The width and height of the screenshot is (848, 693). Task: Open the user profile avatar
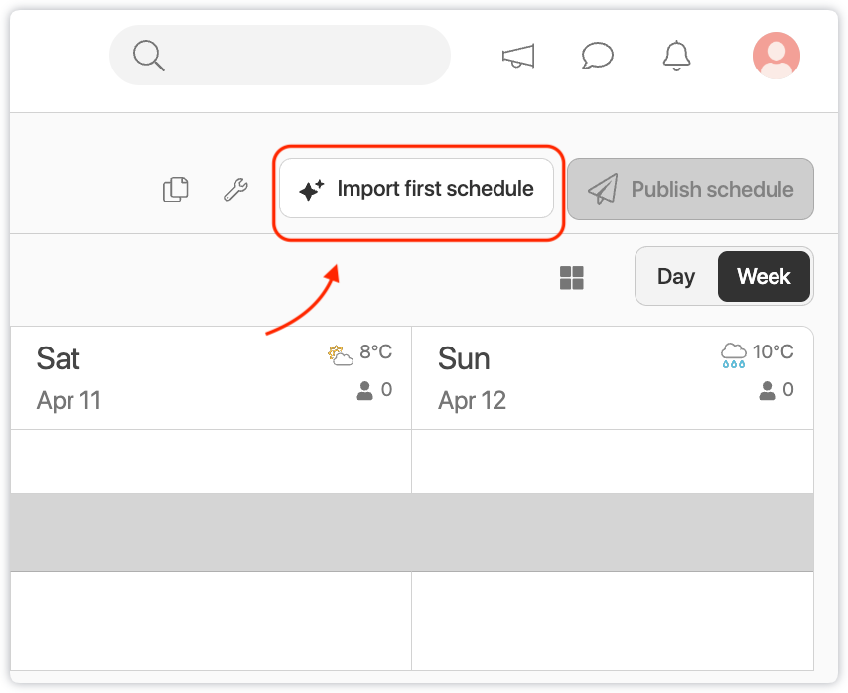click(777, 56)
